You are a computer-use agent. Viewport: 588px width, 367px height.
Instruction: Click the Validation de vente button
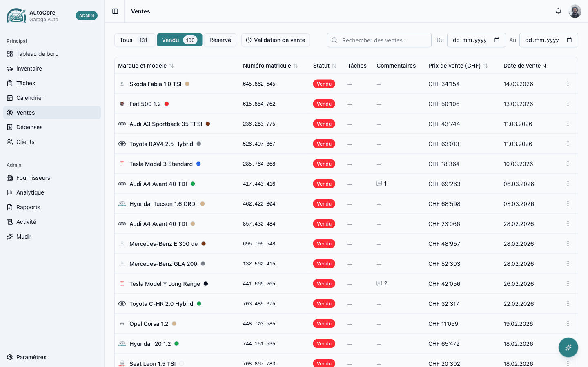click(x=276, y=40)
